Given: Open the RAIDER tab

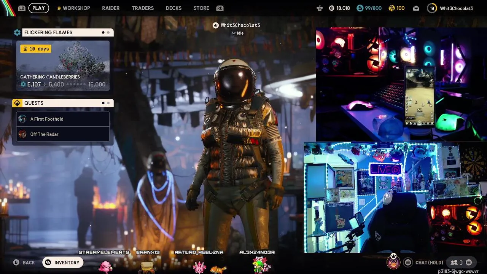Looking at the screenshot, I should pyautogui.click(x=111, y=8).
